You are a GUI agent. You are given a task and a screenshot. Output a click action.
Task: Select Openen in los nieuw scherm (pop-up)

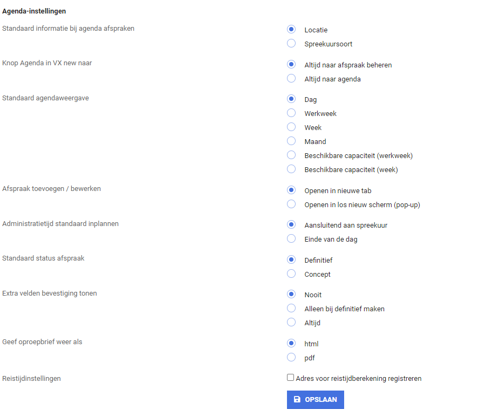(x=291, y=204)
